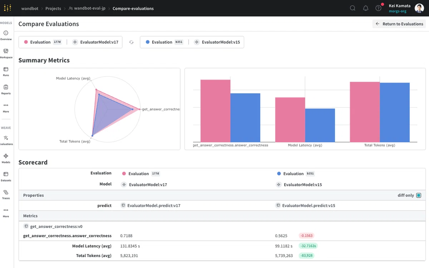The height and width of the screenshot is (268, 429).
Task: Open Reports from the sidebar
Action: [6, 89]
